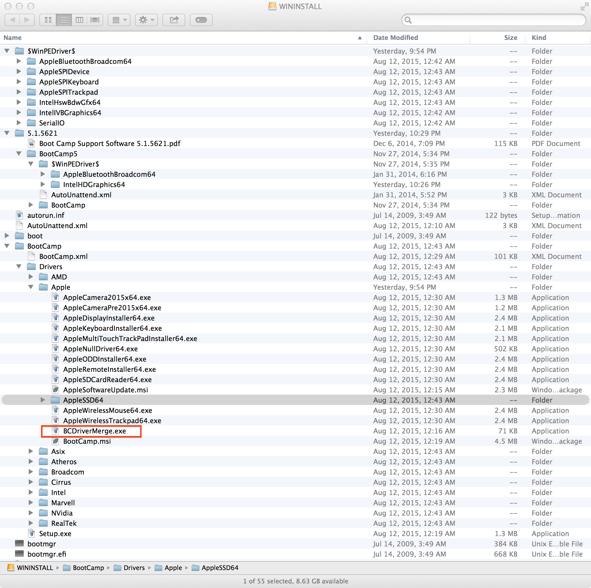Toggle the list view button

pyautogui.click(x=64, y=20)
